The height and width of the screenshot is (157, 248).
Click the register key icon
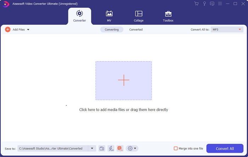click(204, 4)
